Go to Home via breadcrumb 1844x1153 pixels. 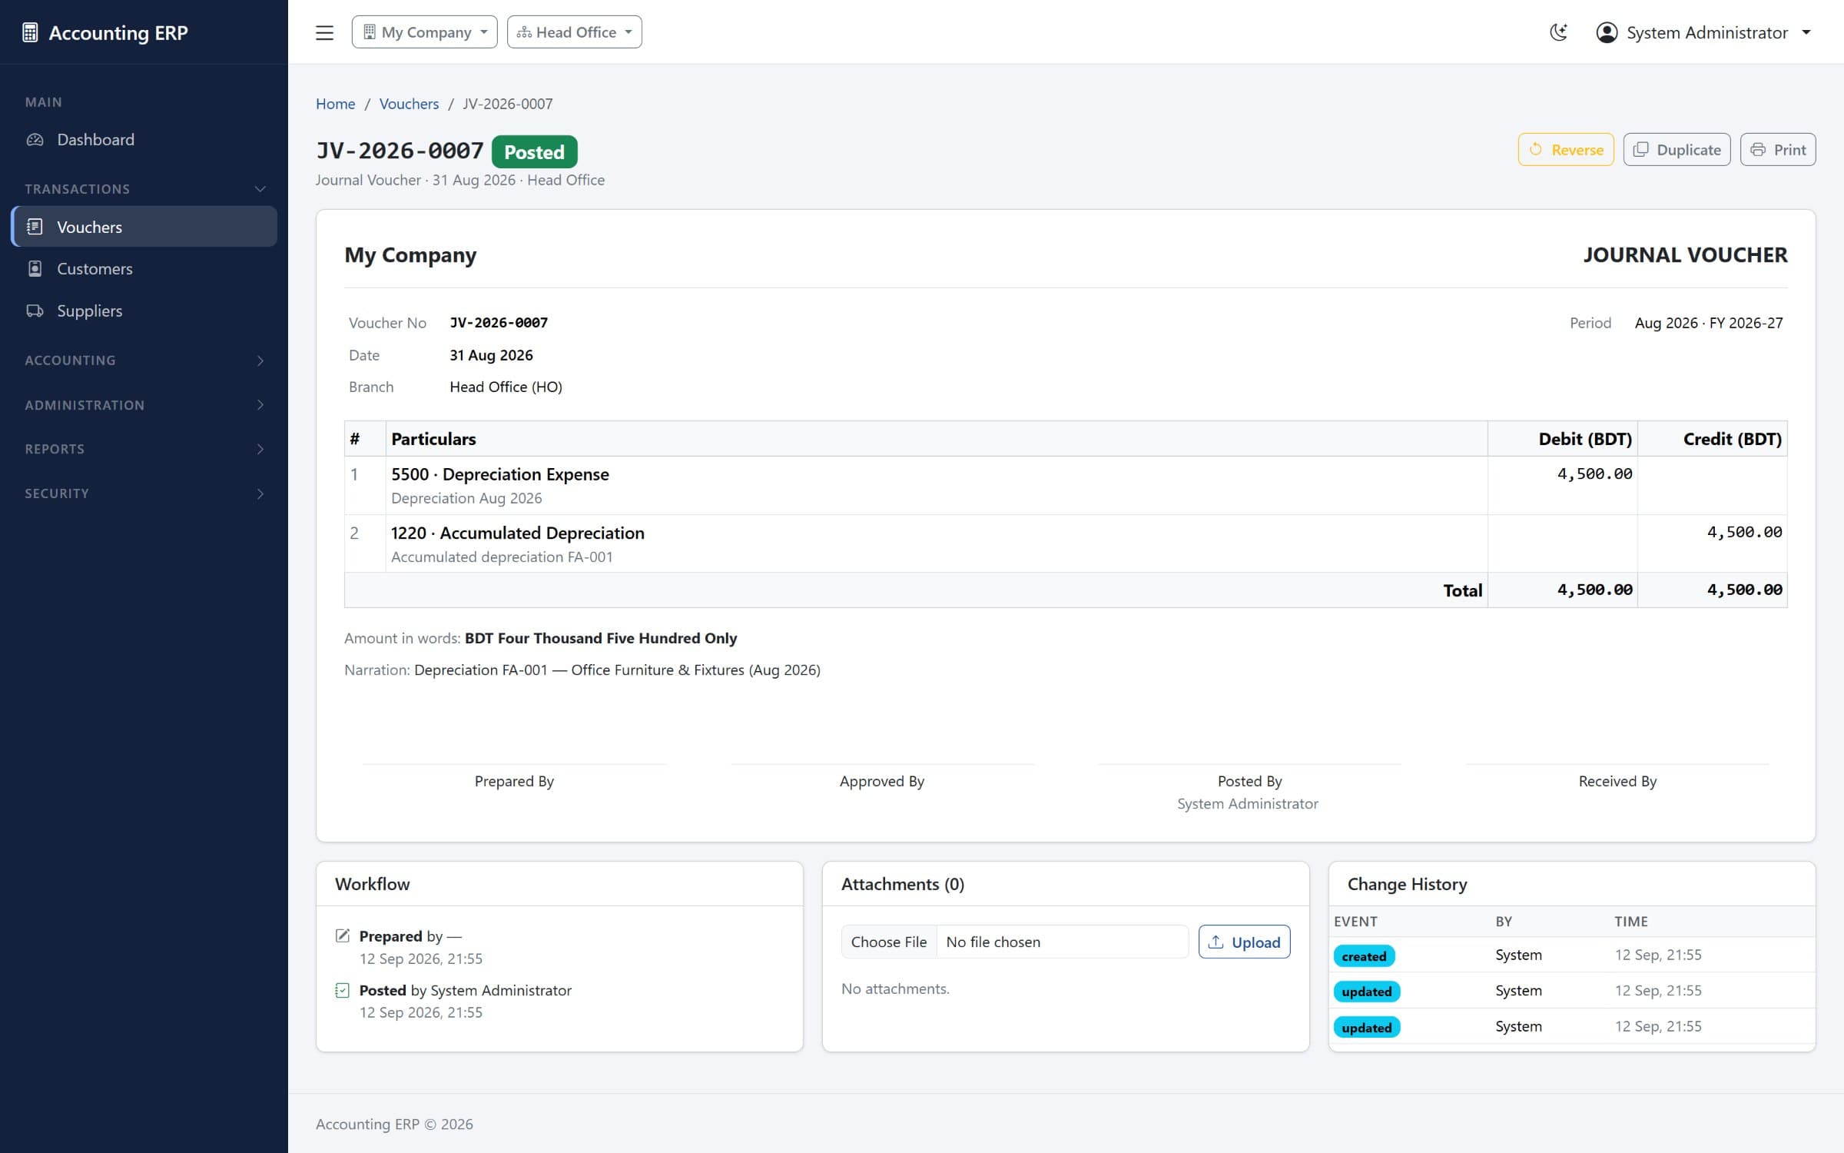[x=335, y=104]
